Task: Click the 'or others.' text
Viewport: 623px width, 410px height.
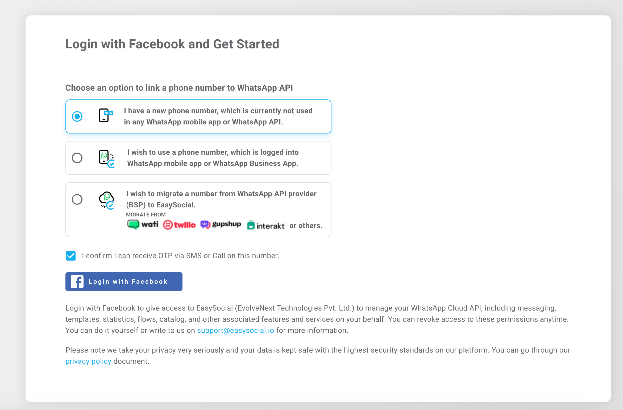Action: tap(306, 226)
